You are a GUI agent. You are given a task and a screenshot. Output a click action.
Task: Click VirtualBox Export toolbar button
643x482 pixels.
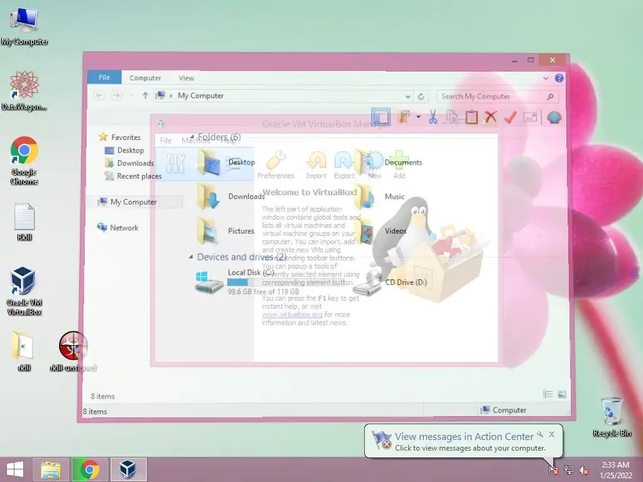[x=344, y=165]
